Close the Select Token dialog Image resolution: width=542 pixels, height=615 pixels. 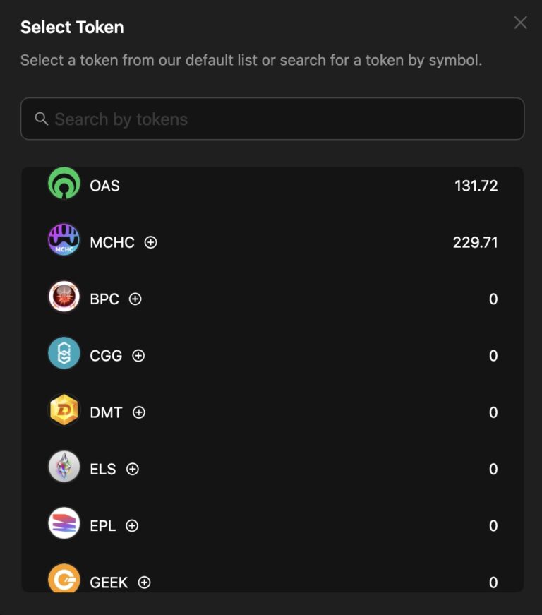point(520,23)
